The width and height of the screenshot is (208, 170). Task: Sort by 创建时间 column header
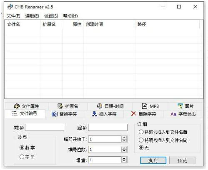(109, 25)
